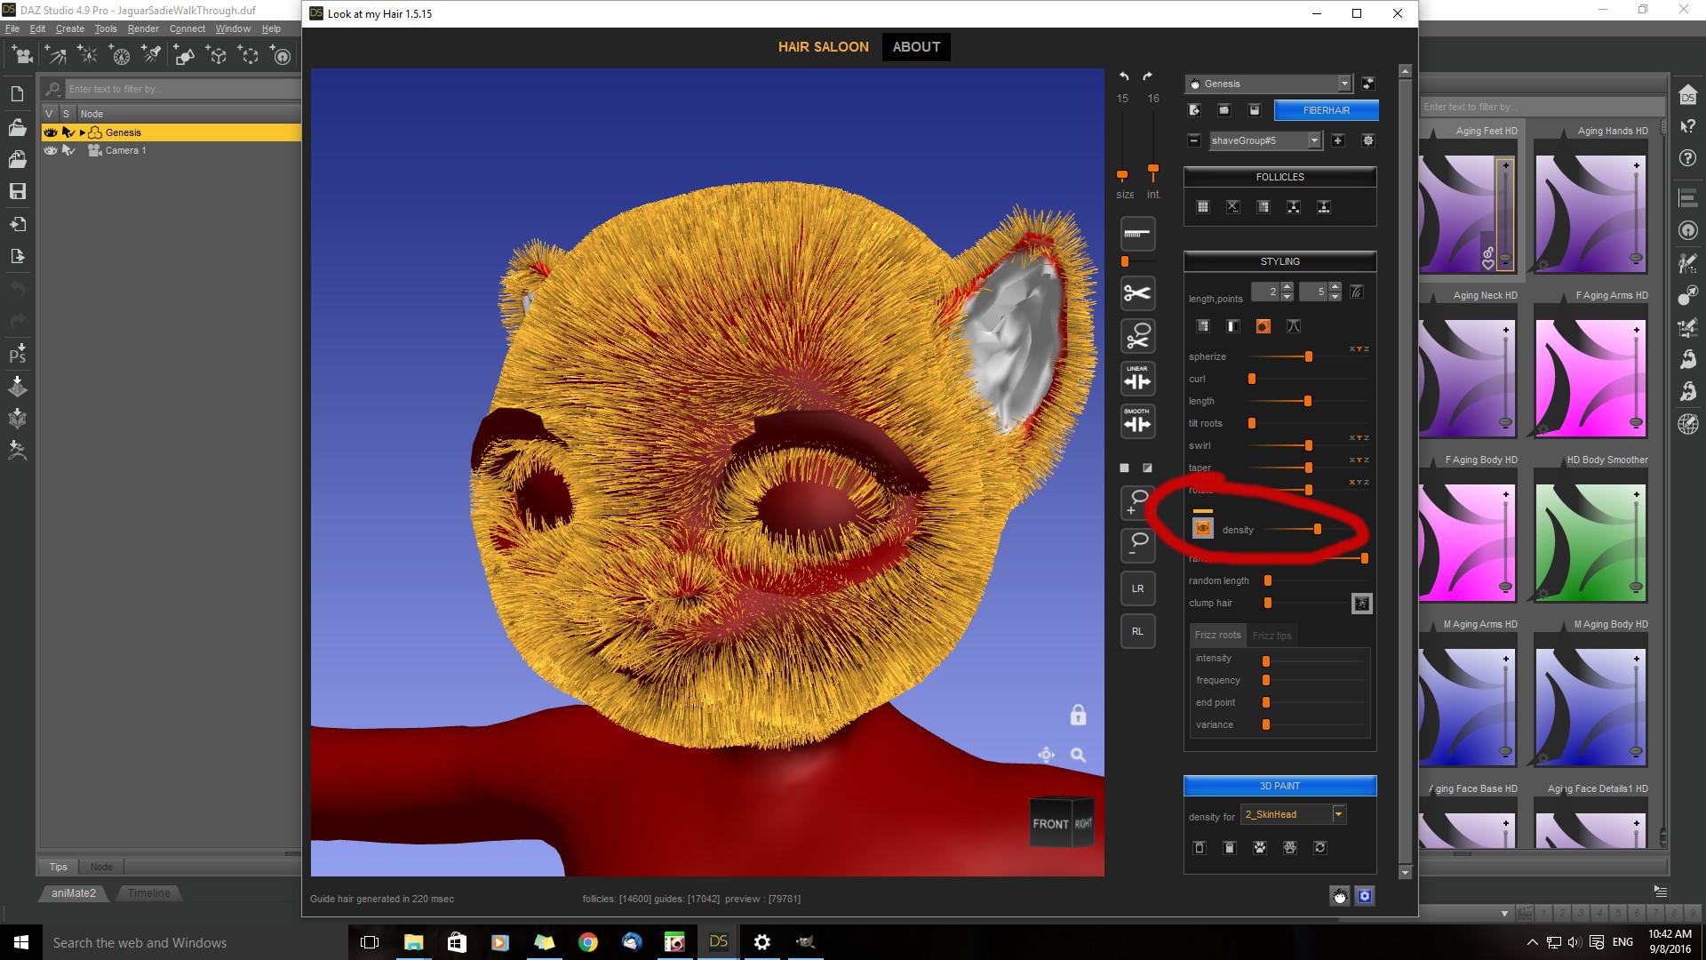The width and height of the screenshot is (1706, 960).
Task: Toggle density preview eye icon
Action: 1202,529
